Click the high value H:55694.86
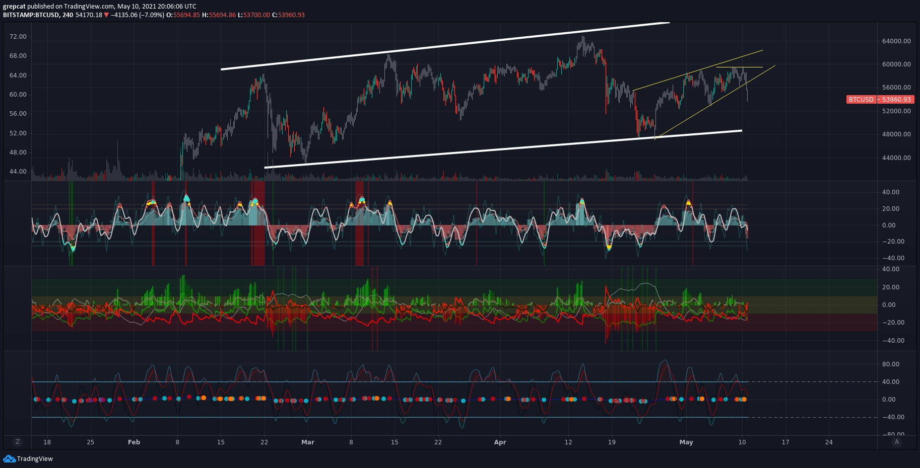This screenshot has width=920, height=468. point(219,15)
